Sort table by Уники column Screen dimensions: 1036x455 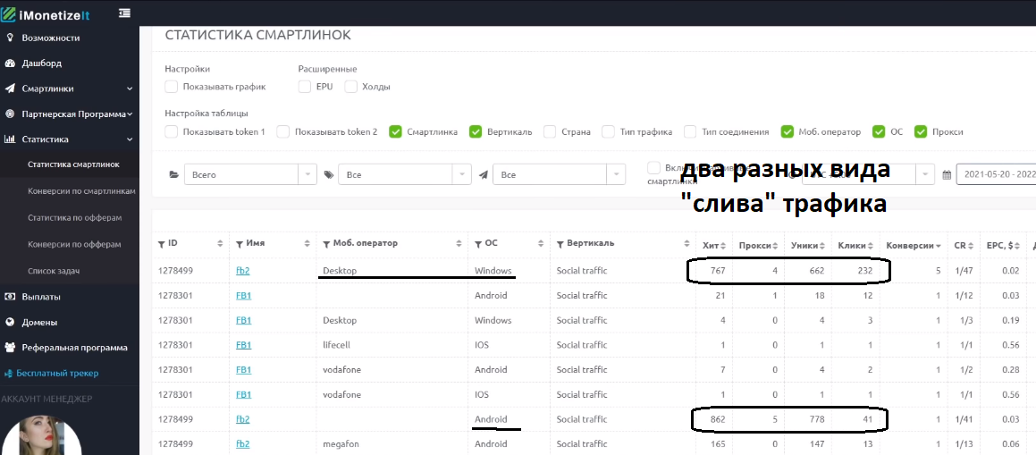(x=807, y=245)
